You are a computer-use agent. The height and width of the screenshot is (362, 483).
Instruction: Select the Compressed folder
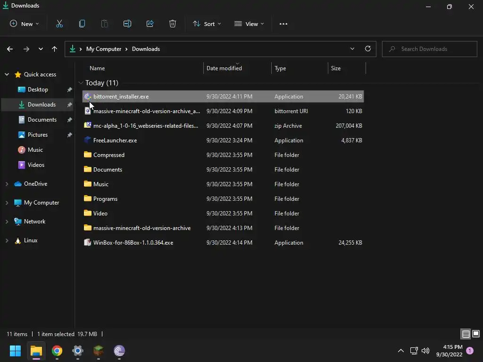(x=223, y=155)
